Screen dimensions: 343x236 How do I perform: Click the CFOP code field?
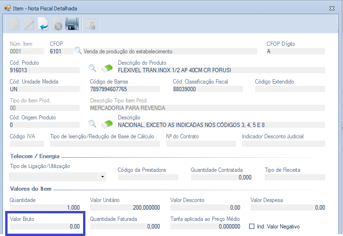tap(61, 51)
